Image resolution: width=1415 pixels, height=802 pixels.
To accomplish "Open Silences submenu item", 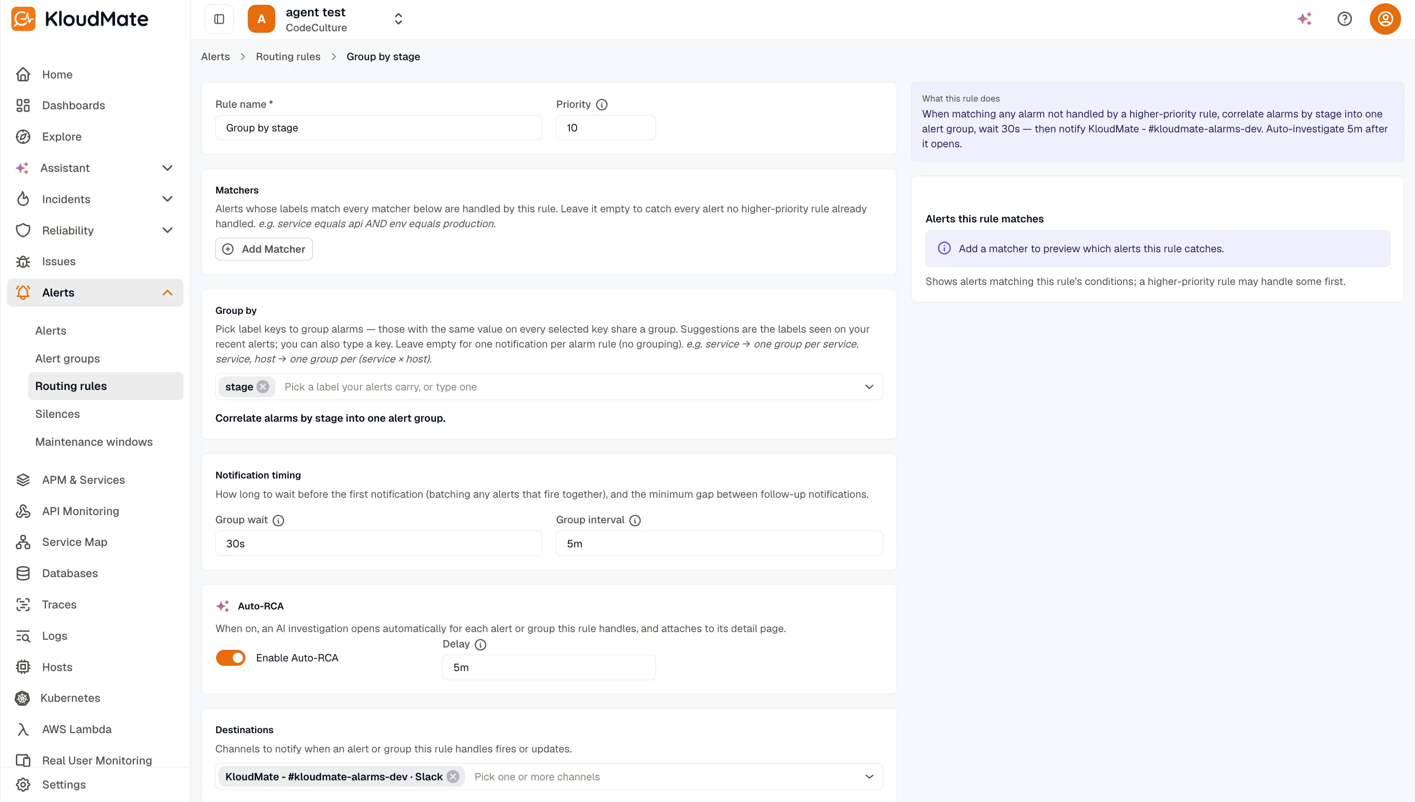I will (x=106, y=414).
